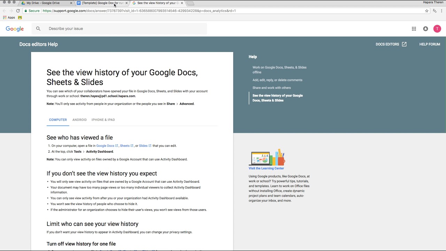Viewport: 446px width, 251px height.
Task: Select the Computer tab
Action: 58,120
